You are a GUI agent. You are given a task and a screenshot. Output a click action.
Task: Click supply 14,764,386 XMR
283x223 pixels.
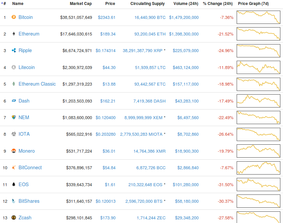coord(149,151)
